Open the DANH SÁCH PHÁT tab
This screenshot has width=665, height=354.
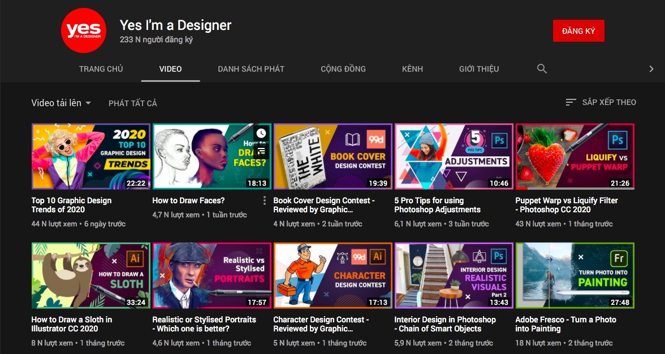pyautogui.click(x=251, y=69)
